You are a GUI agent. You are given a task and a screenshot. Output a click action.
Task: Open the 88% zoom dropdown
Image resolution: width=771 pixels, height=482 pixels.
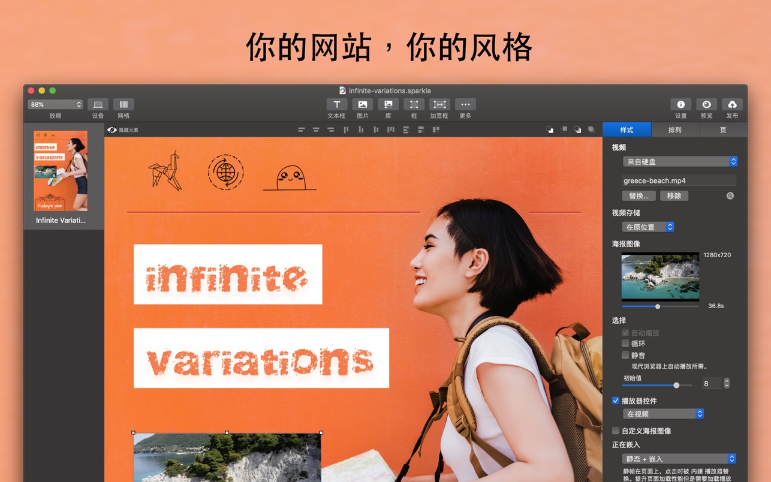[x=55, y=104]
